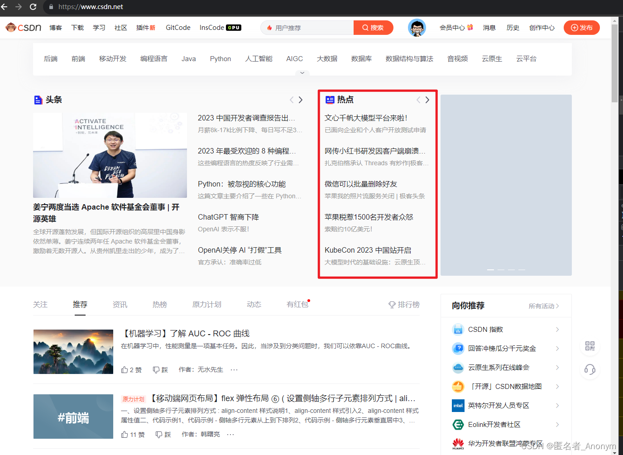Open 创作中心 link

click(x=542, y=28)
